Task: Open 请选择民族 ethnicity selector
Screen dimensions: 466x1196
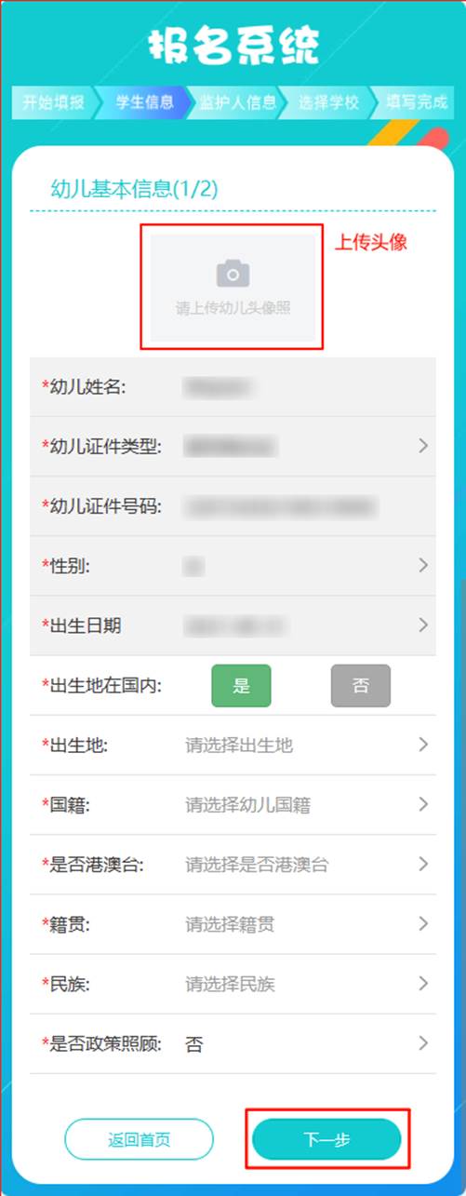Action: point(230,984)
